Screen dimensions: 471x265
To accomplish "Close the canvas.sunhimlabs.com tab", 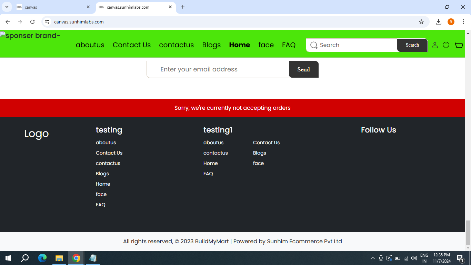I will (170, 7).
